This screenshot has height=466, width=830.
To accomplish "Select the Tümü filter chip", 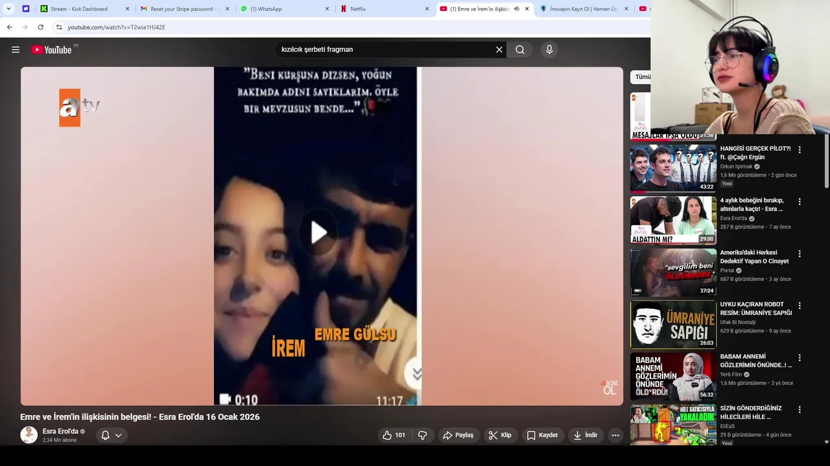I will point(641,76).
